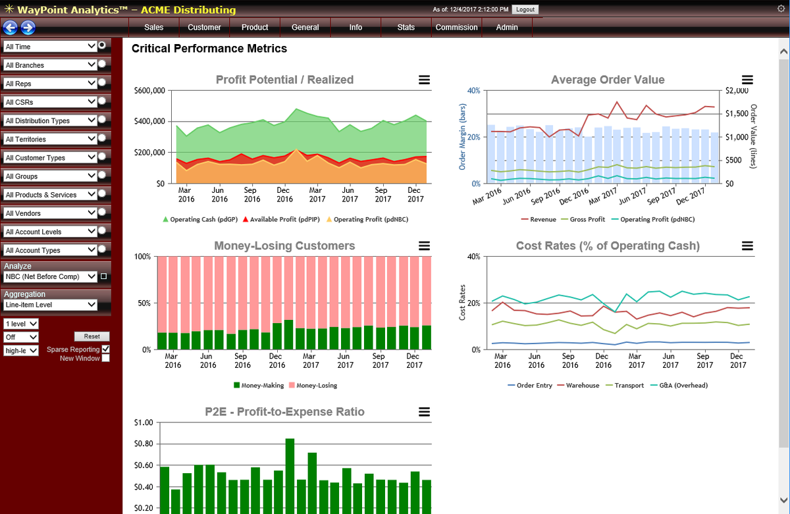Click the Reset button
790x514 pixels.
click(92, 336)
